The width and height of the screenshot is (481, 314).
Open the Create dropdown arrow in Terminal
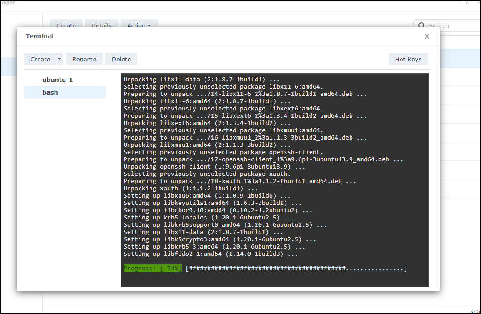coord(60,59)
